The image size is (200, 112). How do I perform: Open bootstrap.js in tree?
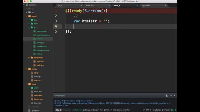click(42, 31)
